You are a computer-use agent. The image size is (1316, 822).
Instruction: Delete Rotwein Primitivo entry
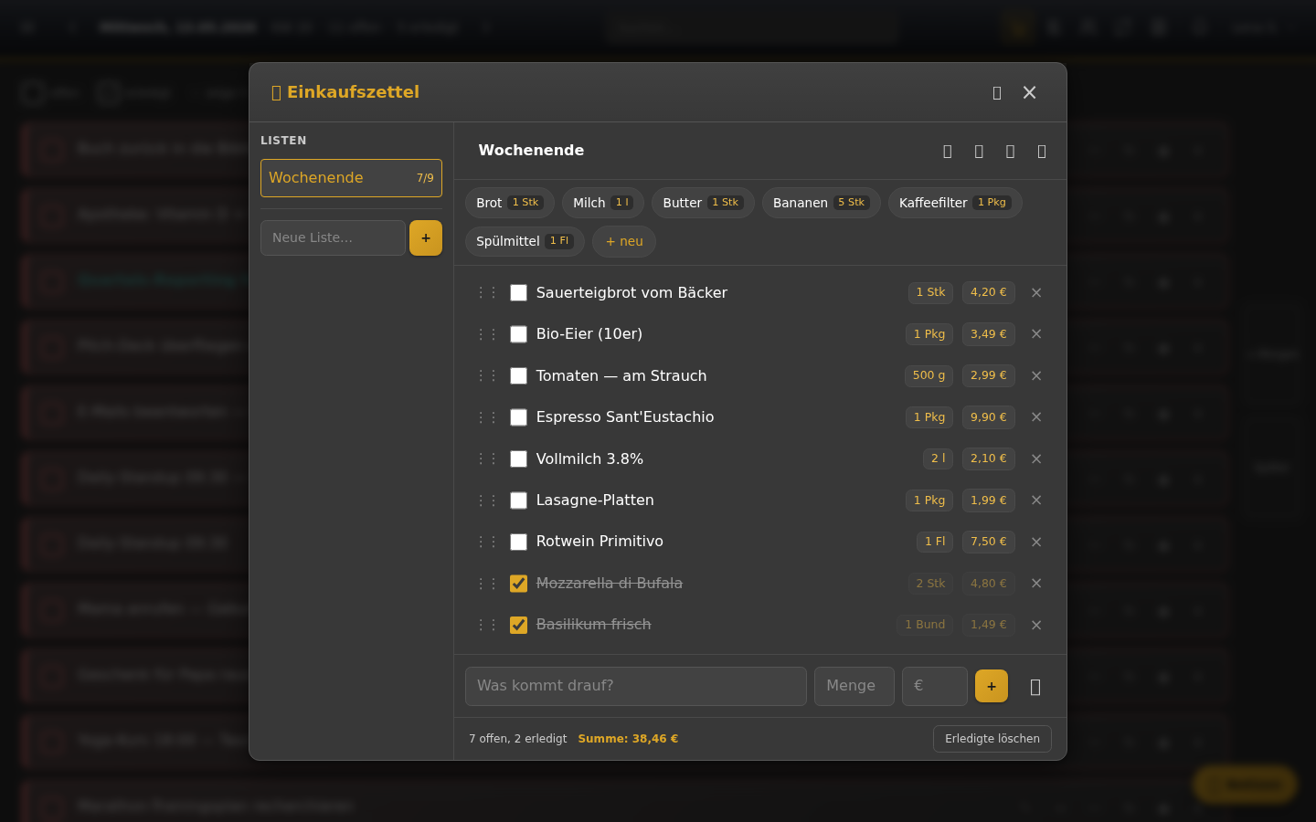(1036, 543)
